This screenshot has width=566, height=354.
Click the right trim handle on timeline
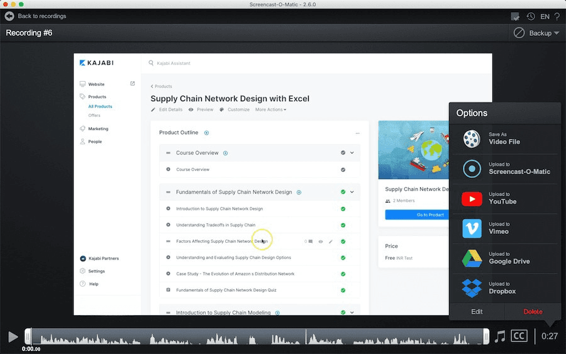pyautogui.click(x=486, y=336)
